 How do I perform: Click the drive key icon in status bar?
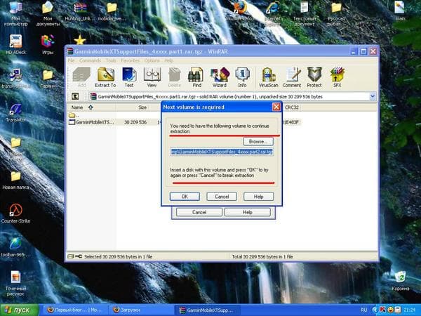[79, 256]
